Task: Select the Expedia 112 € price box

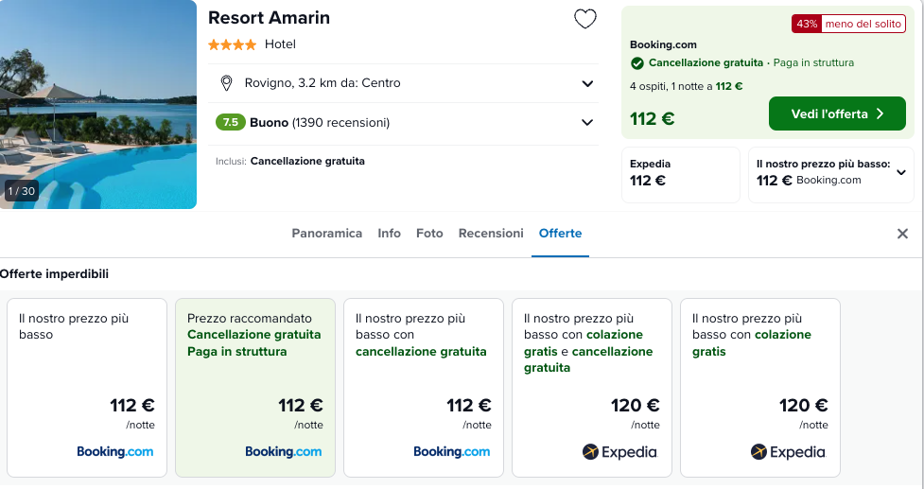Action: click(681, 175)
